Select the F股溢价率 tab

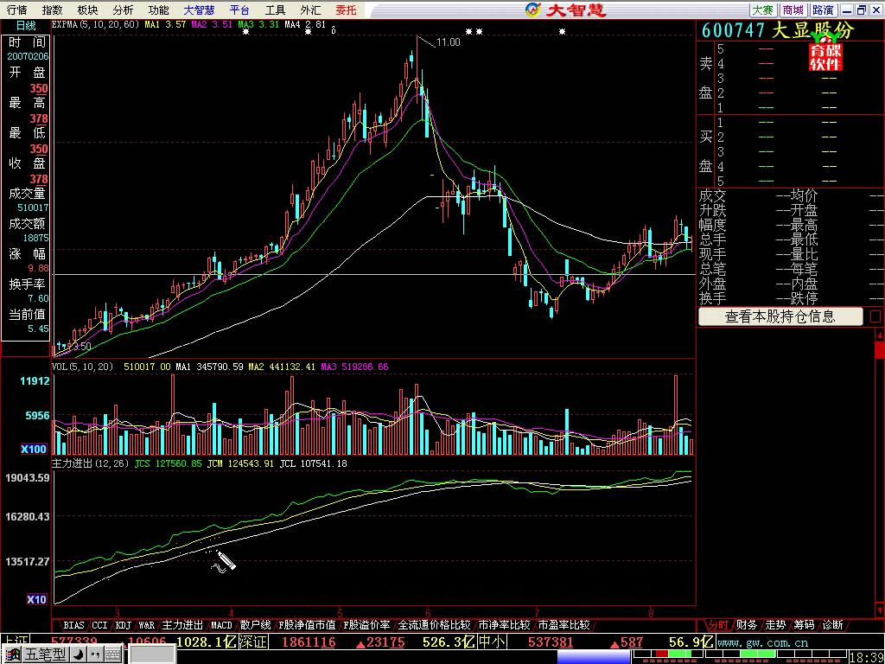(x=366, y=625)
